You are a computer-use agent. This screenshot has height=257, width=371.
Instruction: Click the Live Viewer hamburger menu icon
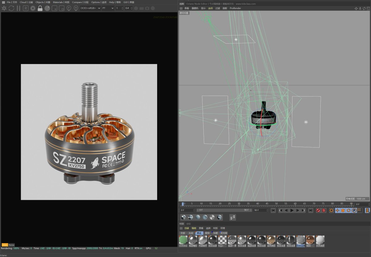pyautogui.click(x=3, y=2)
